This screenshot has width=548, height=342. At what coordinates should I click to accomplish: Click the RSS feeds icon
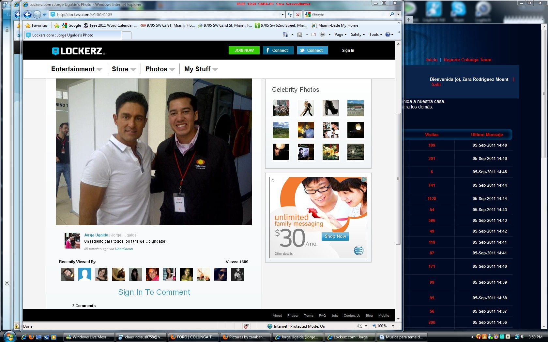[300, 35]
